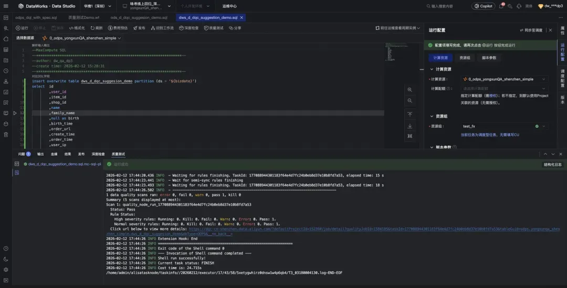Click sync to schedule (同步至调度)
This screenshot has width=567, height=288.
531,30
